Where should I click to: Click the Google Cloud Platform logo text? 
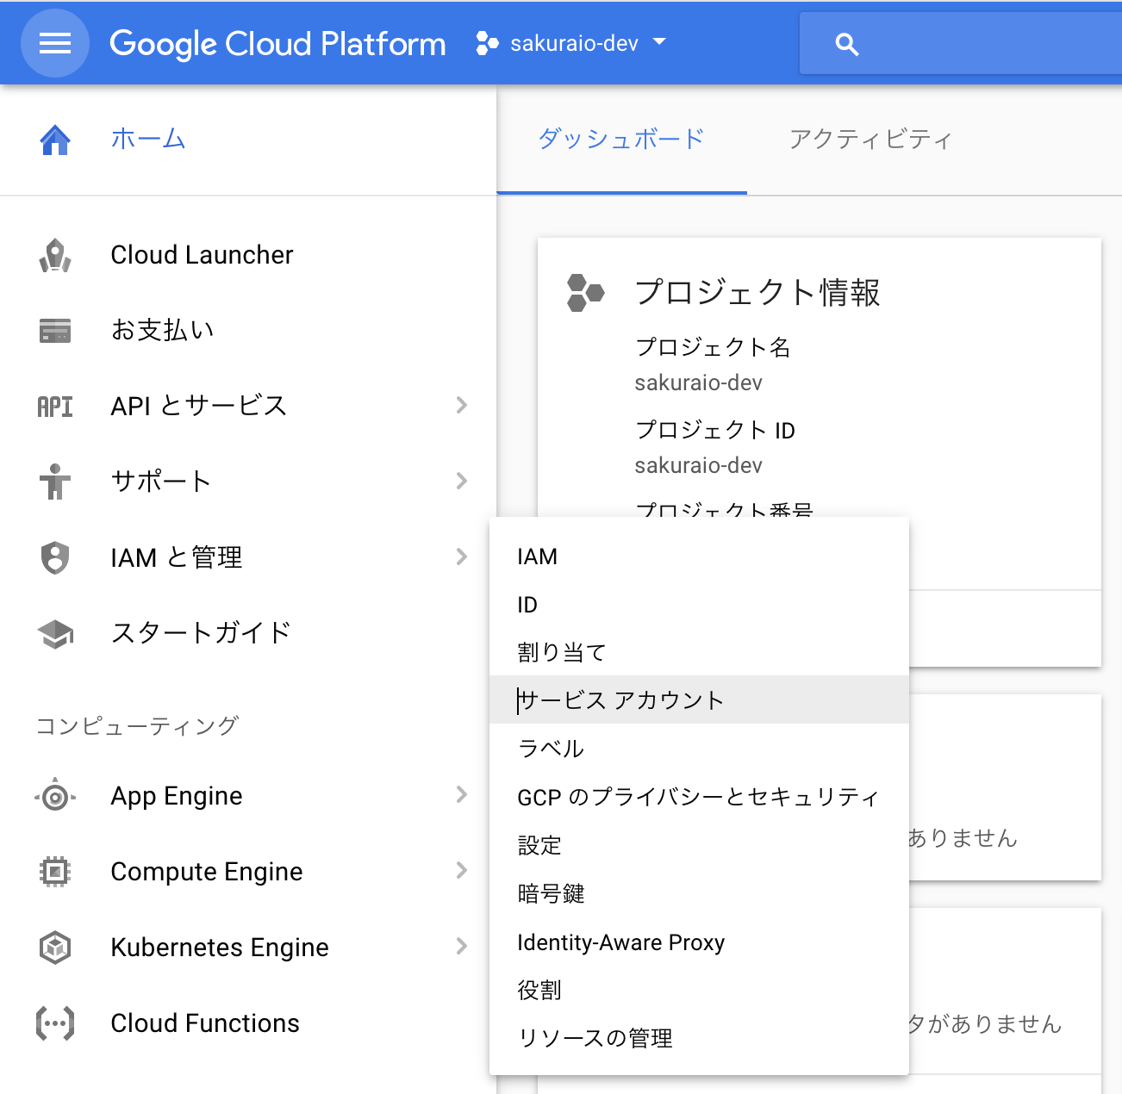tap(277, 44)
